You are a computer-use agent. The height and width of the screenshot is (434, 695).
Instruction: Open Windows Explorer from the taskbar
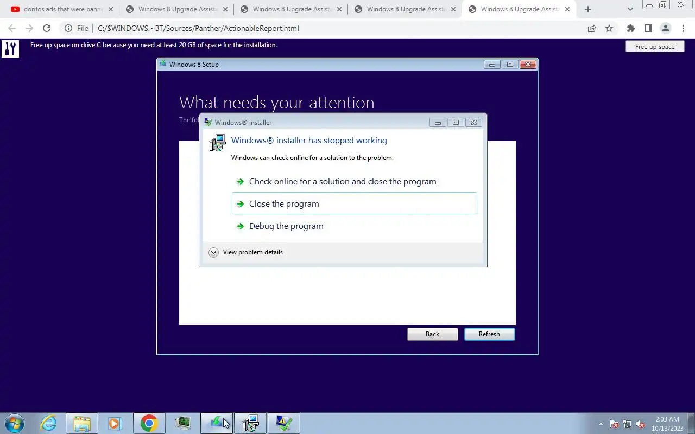click(x=81, y=423)
